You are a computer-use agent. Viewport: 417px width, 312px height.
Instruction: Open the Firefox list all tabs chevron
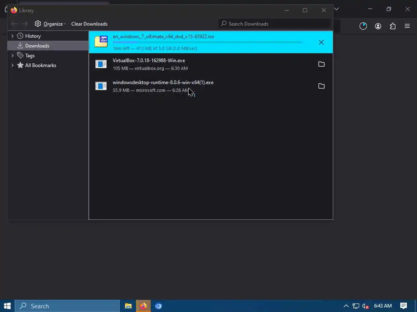click(336, 9)
